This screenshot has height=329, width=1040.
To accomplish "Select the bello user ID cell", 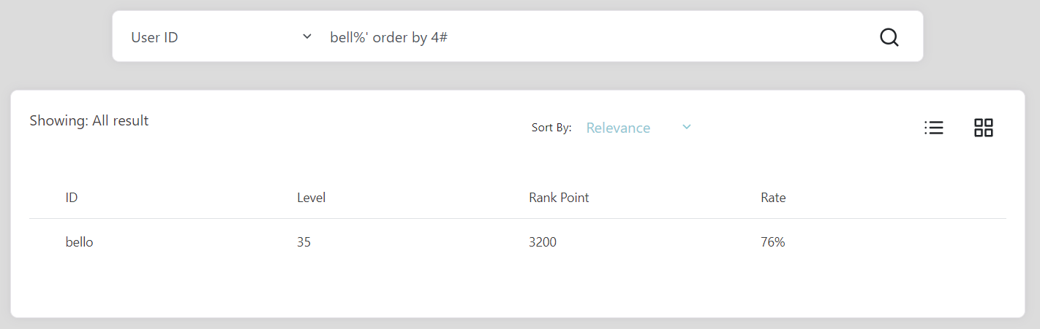I will pyautogui.click(x=79, y=242).
